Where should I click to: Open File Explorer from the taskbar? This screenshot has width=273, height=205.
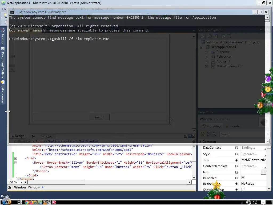(36, 202)
